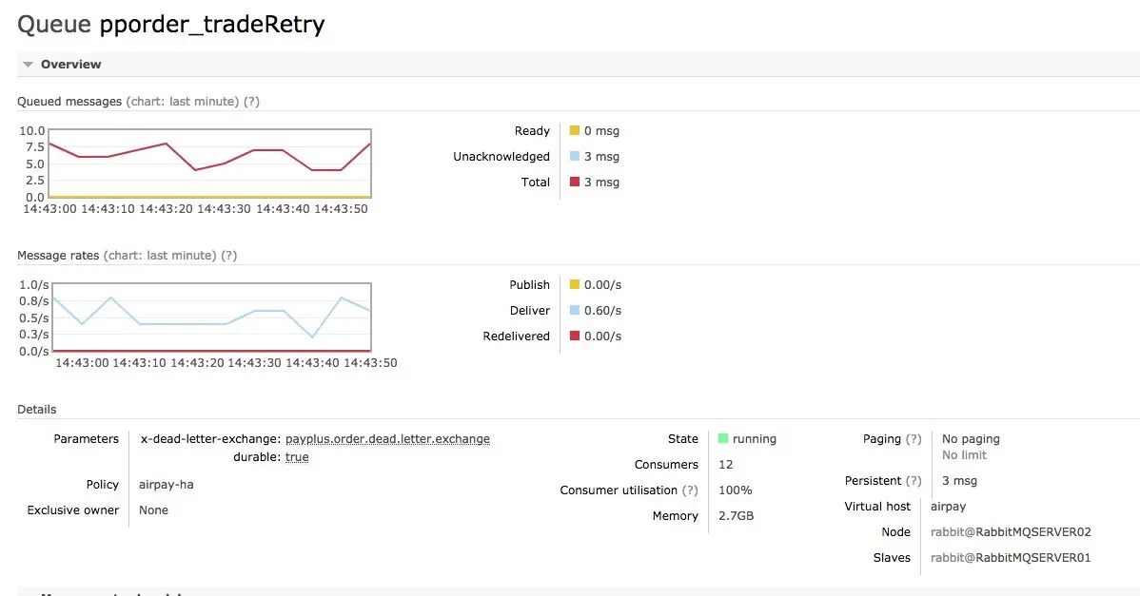Click the durable value true
The image size is (1140, 596).
(297, 457)
